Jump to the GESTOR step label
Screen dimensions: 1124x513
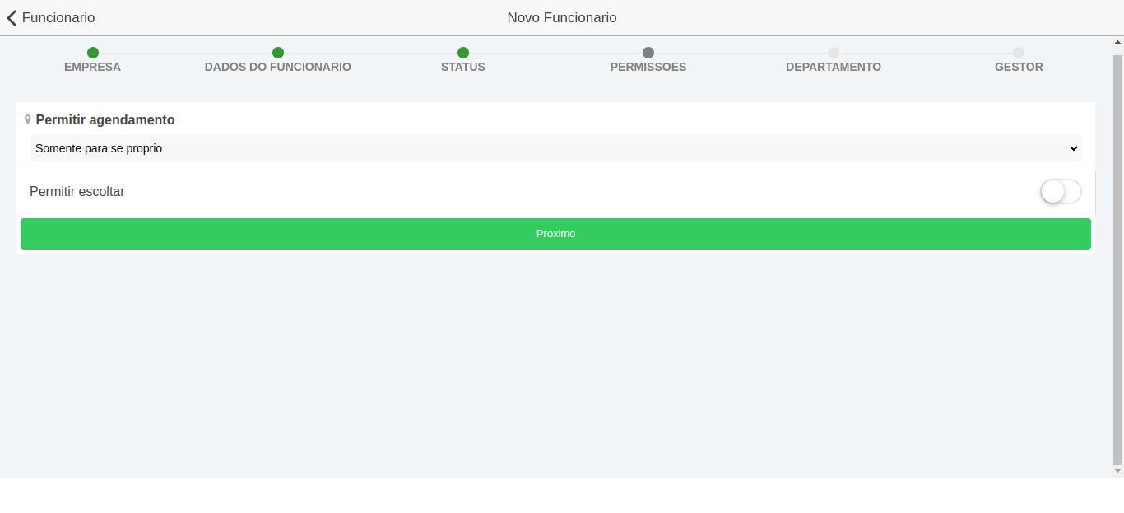[1019, 68]
